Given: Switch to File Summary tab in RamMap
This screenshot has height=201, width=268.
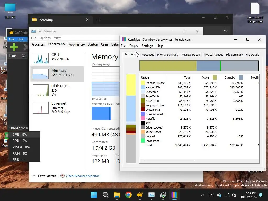Looking at the screenshot, I should click(x=234, y=55).
